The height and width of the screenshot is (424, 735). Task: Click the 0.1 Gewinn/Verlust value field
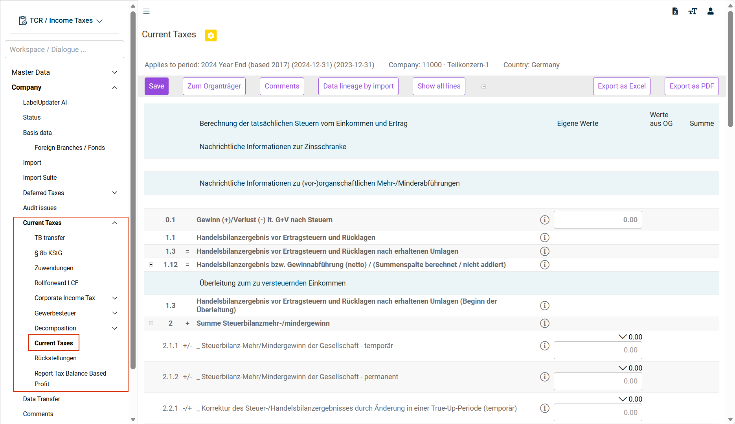click(x=598, y=220)
